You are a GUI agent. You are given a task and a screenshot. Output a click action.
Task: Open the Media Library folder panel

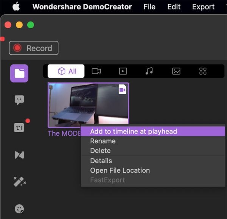coord(19,74)
